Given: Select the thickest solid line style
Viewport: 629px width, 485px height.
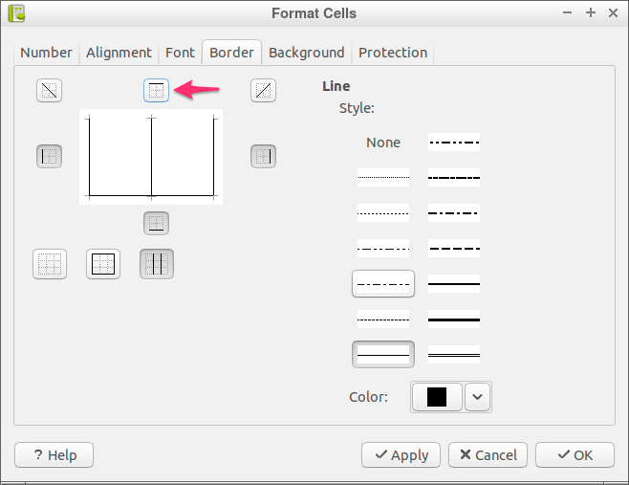Looking at the screenshot, I should (x=454, y=320).
